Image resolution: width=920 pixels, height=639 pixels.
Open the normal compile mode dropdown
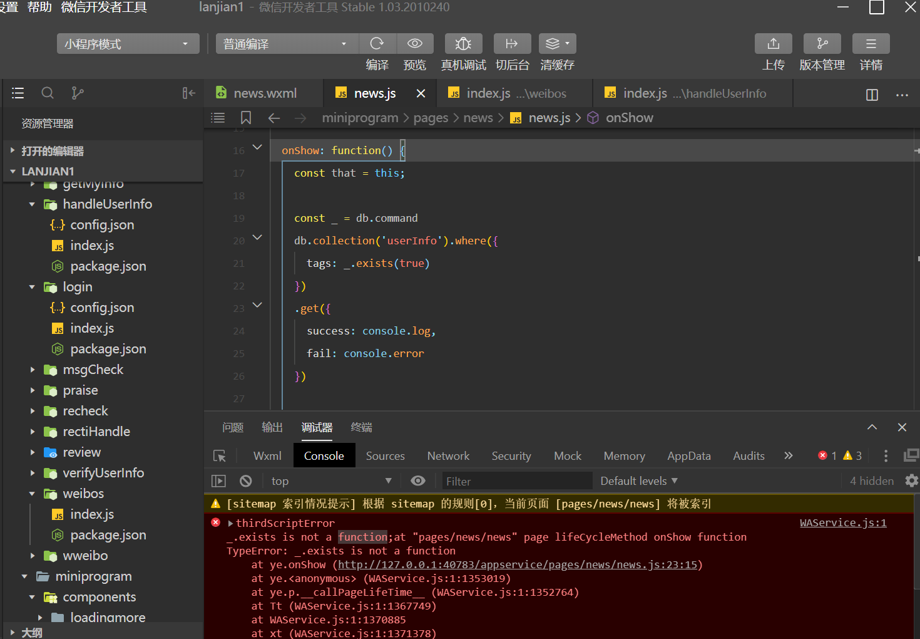click(x=287, y=44)
